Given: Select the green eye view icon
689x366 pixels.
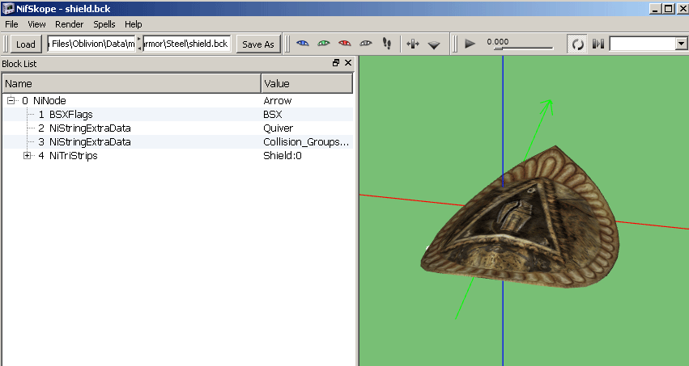Looking at the screenshot, I should tap(324, 44).
